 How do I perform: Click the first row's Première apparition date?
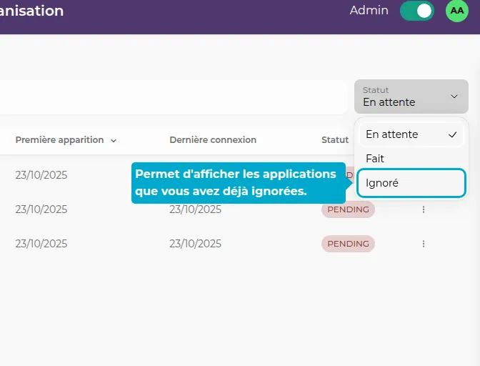tap(41, 175)
